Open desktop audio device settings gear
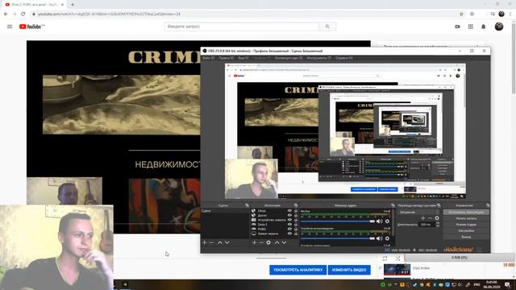This screenshot has height=290, width=516. coord(387,238)
